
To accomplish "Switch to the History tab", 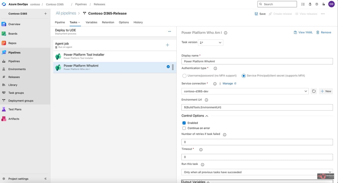I will coord(138,22).
